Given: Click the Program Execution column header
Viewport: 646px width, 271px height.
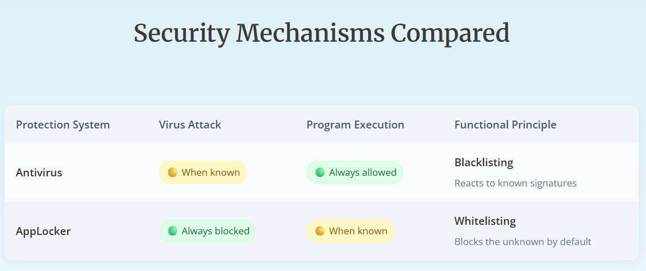Looking at the screenshot, I should point(355,125).
